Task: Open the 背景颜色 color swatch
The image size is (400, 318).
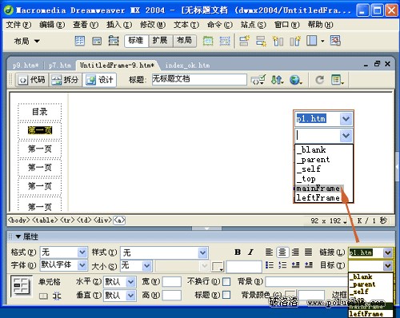Action: click(x=290, y=294)
